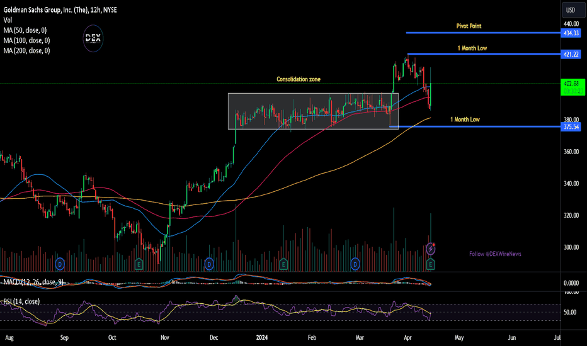
Task: Click the May label on the time axis
Action: 459,338
